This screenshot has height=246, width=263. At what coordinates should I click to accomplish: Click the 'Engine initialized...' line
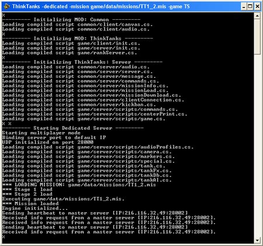pos(35,208)
